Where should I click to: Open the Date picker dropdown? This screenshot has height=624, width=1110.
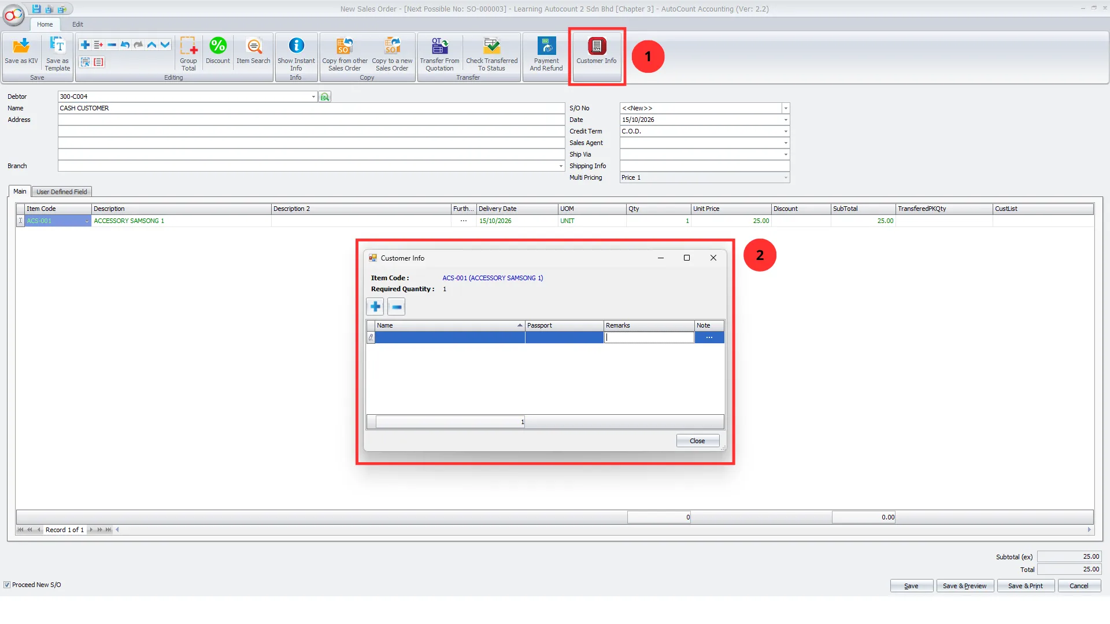click(786, 120)
